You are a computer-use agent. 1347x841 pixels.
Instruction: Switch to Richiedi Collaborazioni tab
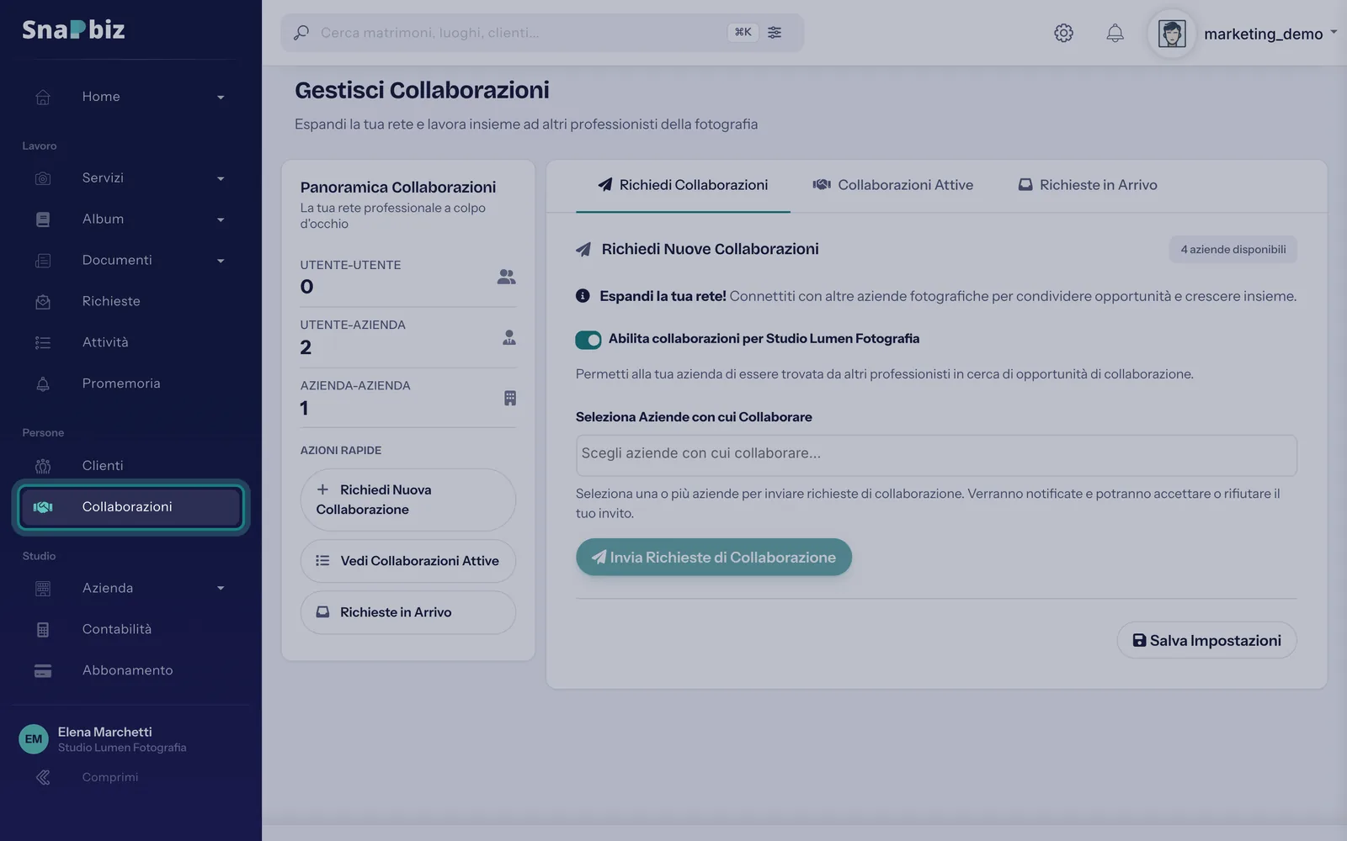(x=683, y=185)
